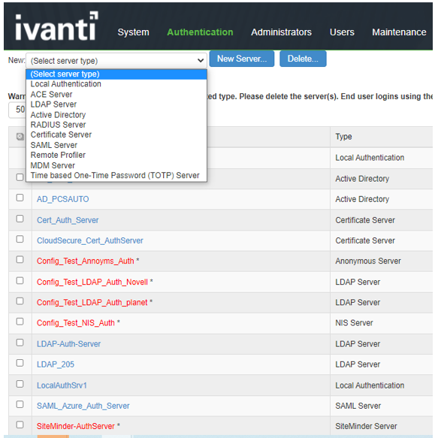The width and height of the screenshot is (435, 438).
Task: Open the Config_Test_LDAP_Auth_Novell link
Action: point(92,282)
